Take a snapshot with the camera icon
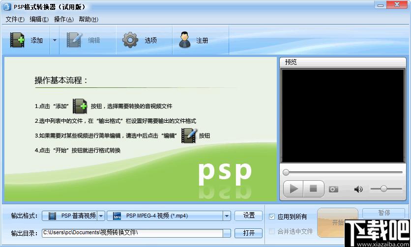Screen dimensions: 411x247 tap(333, 189)
